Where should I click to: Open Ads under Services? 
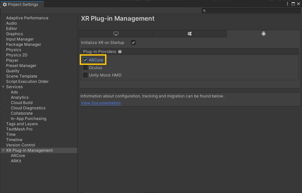[15, 92]
